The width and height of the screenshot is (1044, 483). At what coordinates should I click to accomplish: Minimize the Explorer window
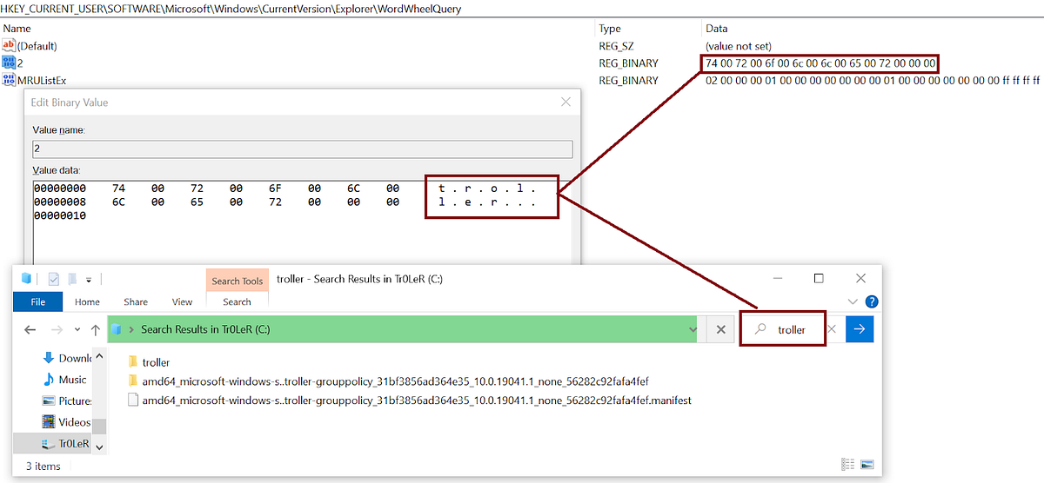click(778, 279)
